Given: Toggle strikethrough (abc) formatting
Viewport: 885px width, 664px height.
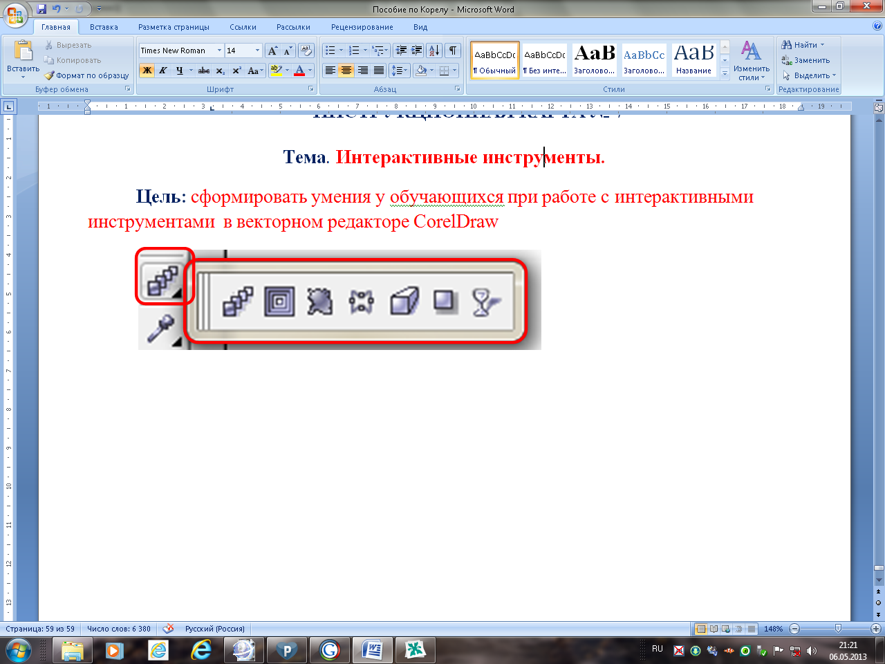Looking at the screenshot, I should tap(203, 71).
